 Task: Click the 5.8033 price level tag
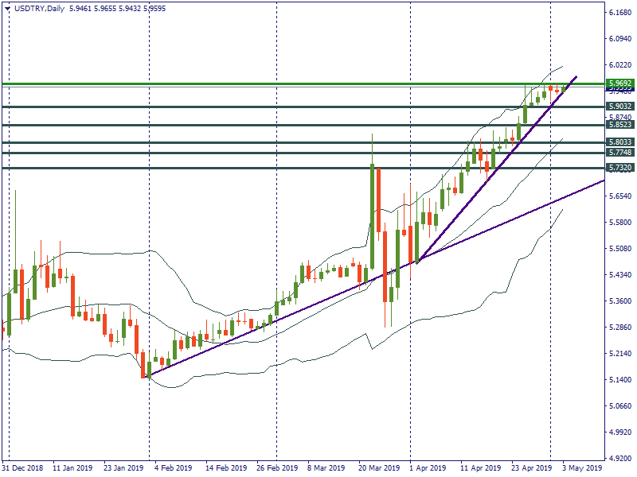pyautogui.click(x=619, y=142)
